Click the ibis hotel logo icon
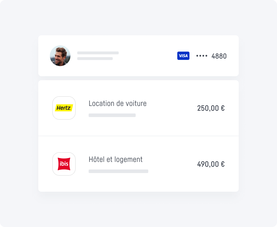Viewport: 277px width, 227px height. 64,164
